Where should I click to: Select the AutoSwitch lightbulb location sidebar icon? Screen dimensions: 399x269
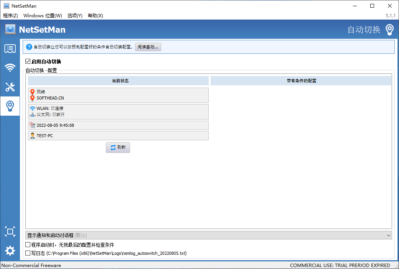point(10,106)
